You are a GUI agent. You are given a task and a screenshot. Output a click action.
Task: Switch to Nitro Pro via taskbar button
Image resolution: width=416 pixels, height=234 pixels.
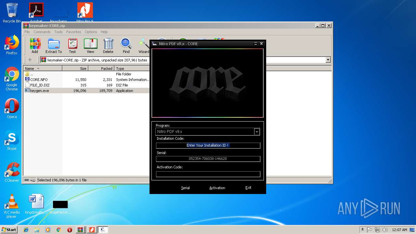pyautogui.click(x=92, y=230)
